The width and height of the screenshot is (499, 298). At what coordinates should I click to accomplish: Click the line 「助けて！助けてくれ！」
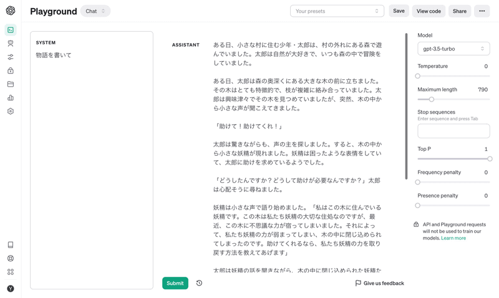pyautogui.click(x=248, y=127)
